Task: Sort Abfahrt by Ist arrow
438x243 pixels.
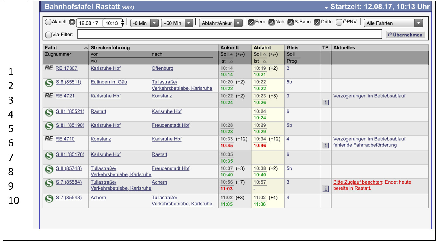Action: [x=265, y=61]
